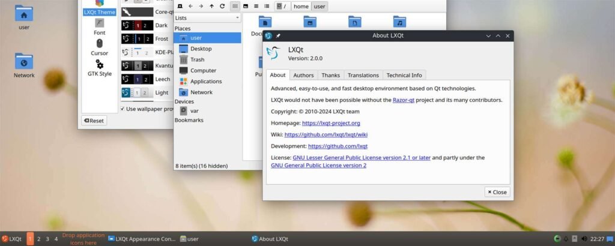Viewport: 615px width, 246px height.
Task: Select Cursor settings in Appearance sidebar
Action: point(100,47)
